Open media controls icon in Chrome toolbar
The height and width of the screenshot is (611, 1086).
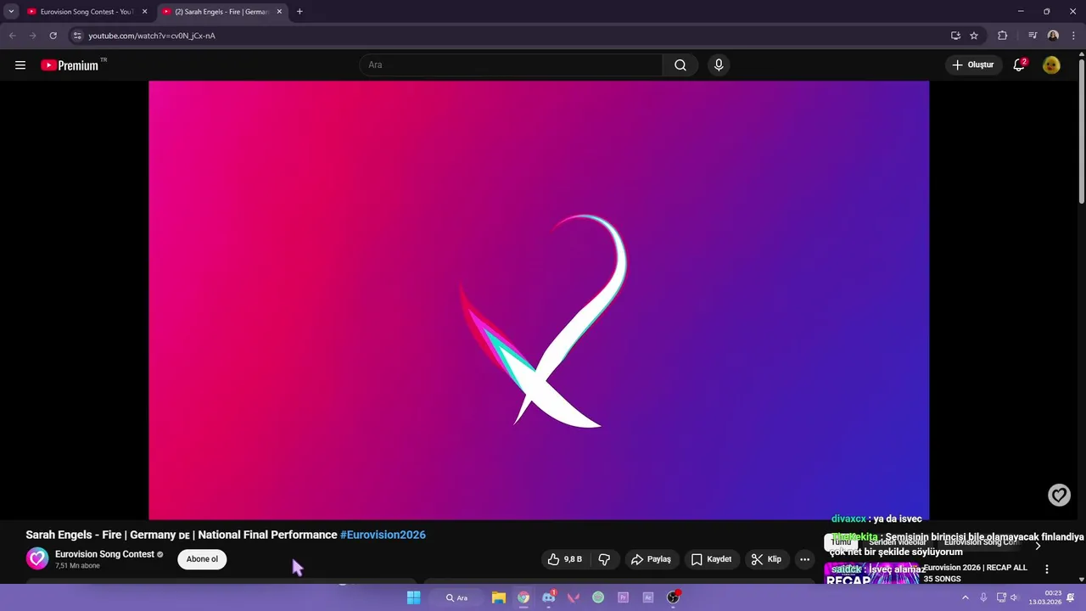click(x=1033, y=36)
